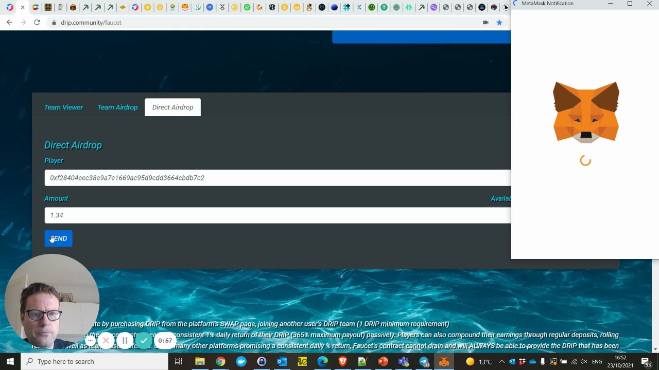The image size is (659, 370).
Task: Finish recording with the green checkmark
Action: tap(144, 340)
